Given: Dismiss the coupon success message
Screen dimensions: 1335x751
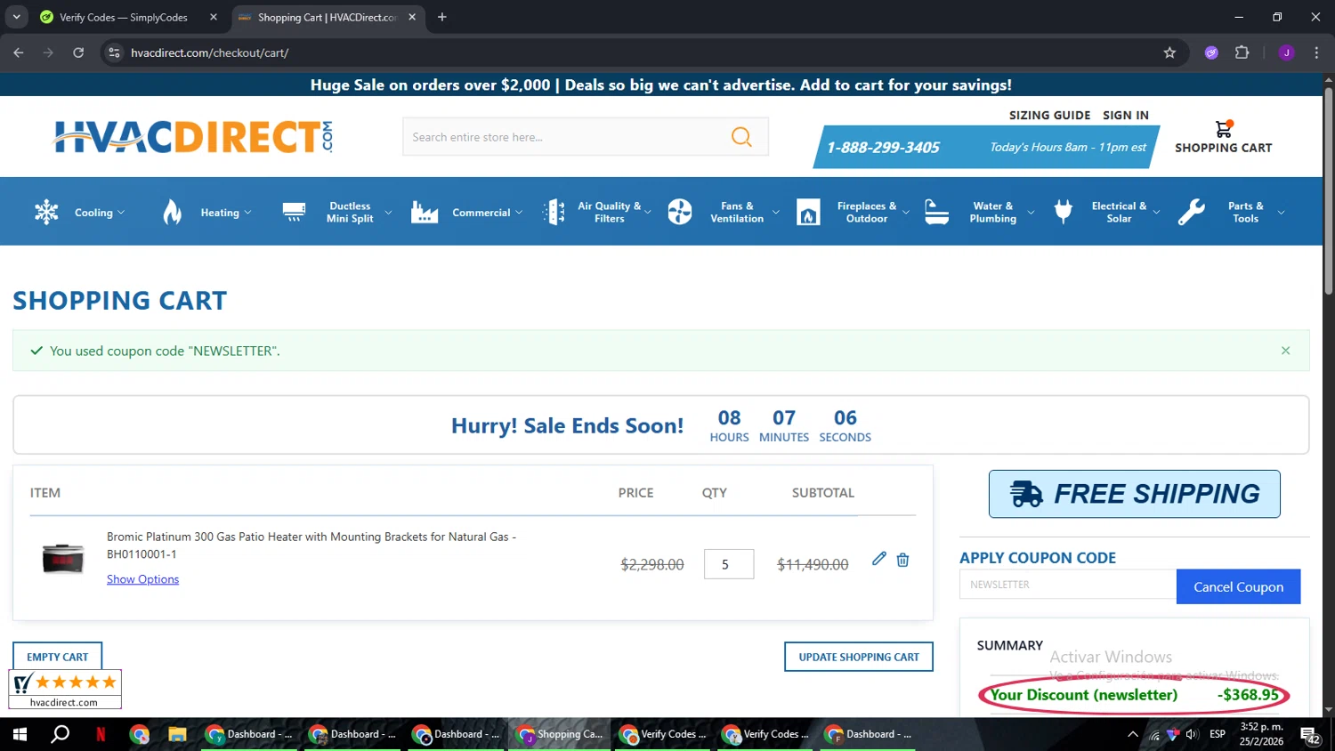Looking at the screenshot, I should [1285, 351].
